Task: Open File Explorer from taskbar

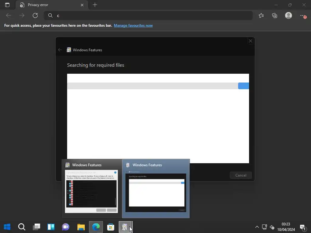Action: 81,227
